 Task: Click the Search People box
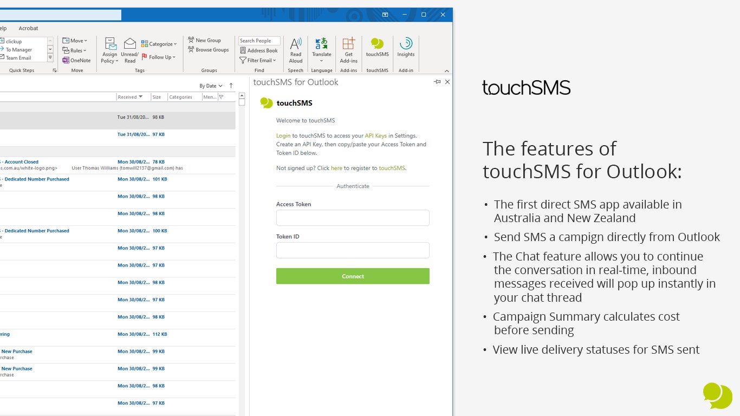point(259,41)
